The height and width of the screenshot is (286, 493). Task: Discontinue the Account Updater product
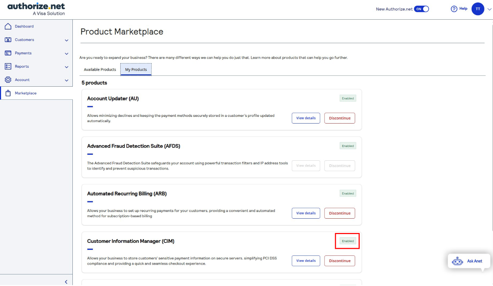pyautogui.click(x=340, y=118)
